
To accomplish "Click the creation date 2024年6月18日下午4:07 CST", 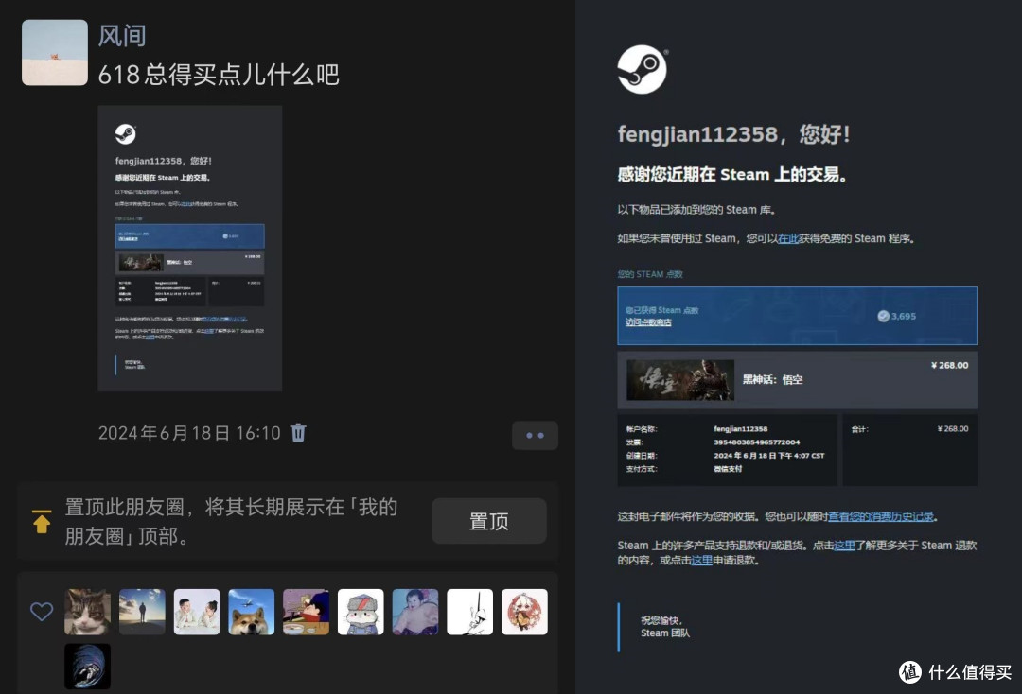I will (x=769, y=456).
